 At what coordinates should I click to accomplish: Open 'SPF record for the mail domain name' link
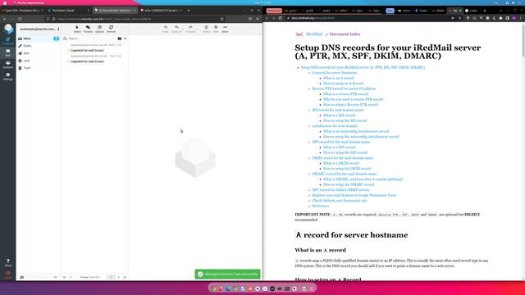pos(341,142)
